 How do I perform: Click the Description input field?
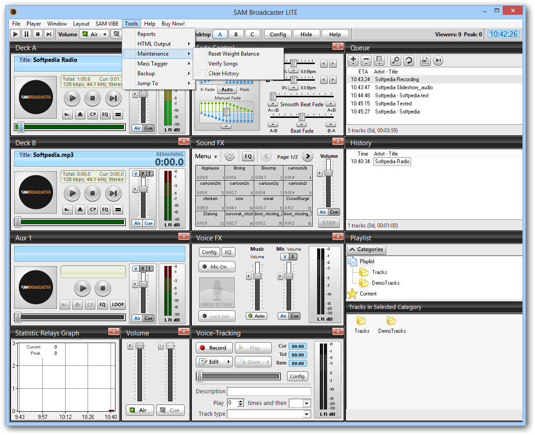coord(269,391)
